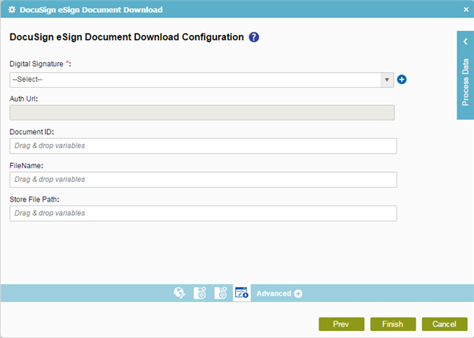The image size is (474, 338).
Task: Close the DocuSign eSign Document Download dialog
Action: click(x=466, y=10)
